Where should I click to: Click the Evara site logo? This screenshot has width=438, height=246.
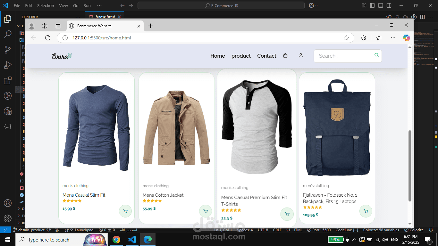tap(62, 56)
